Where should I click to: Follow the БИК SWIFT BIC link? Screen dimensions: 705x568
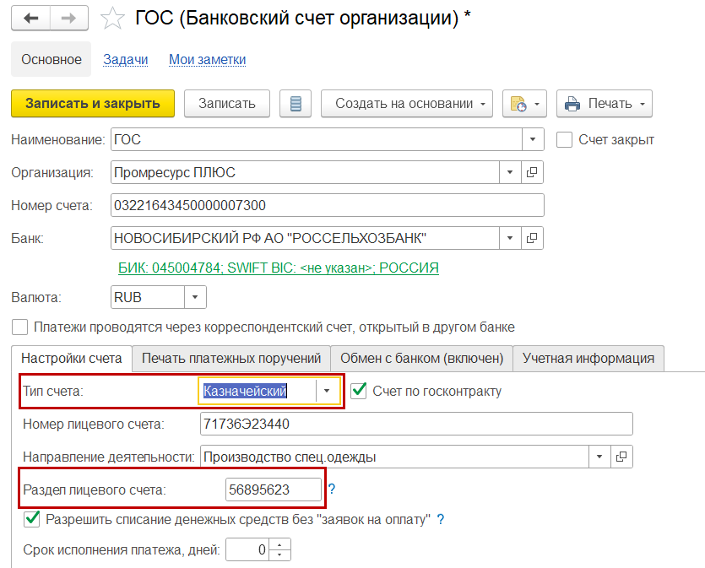coord(278,268)
